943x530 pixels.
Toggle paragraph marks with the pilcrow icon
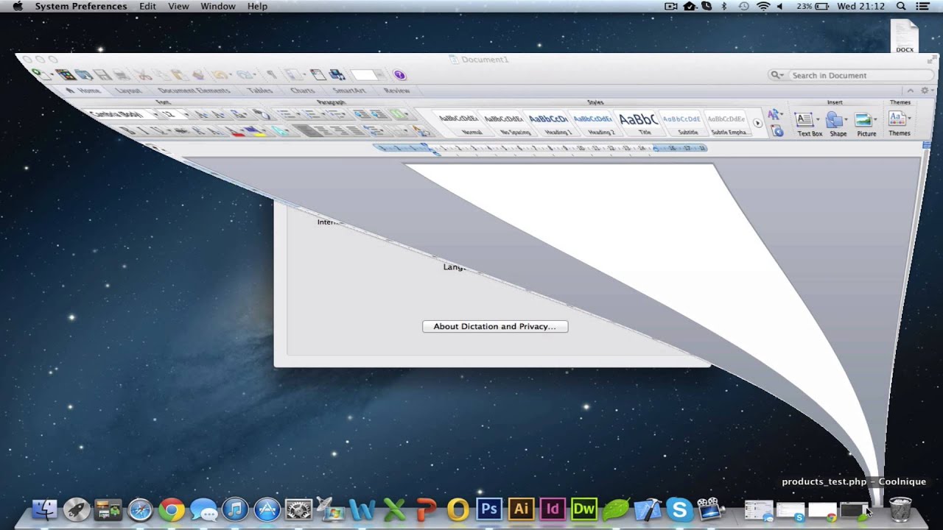pos(271,75)
